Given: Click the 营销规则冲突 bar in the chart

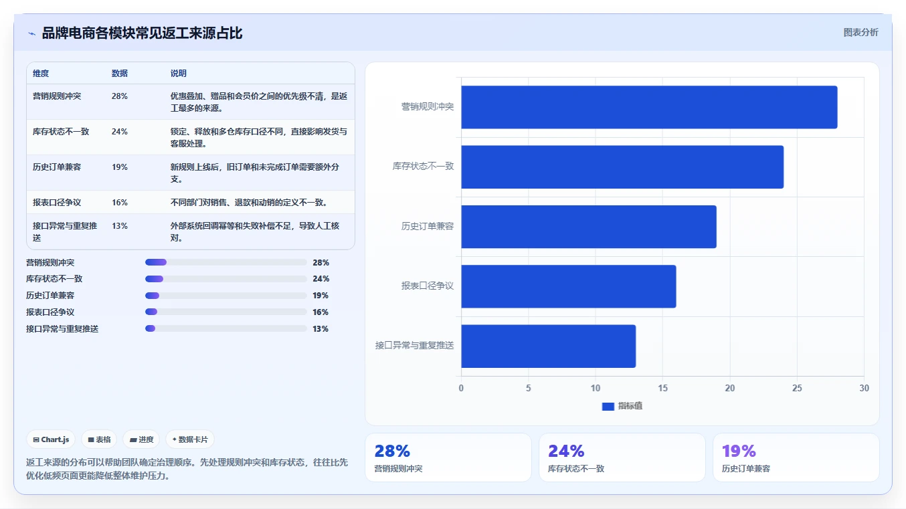Looking at the screenshot, I should pyautogui.click(x=649, y=107).
